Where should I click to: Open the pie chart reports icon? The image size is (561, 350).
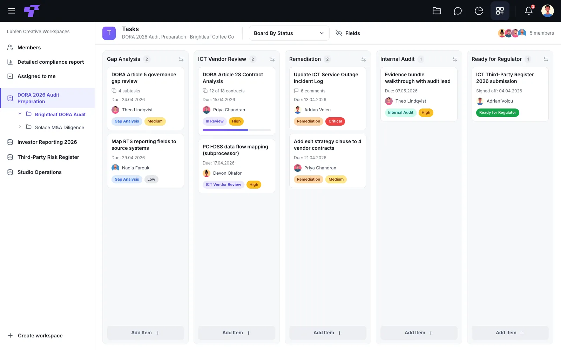tap(479, 11)
